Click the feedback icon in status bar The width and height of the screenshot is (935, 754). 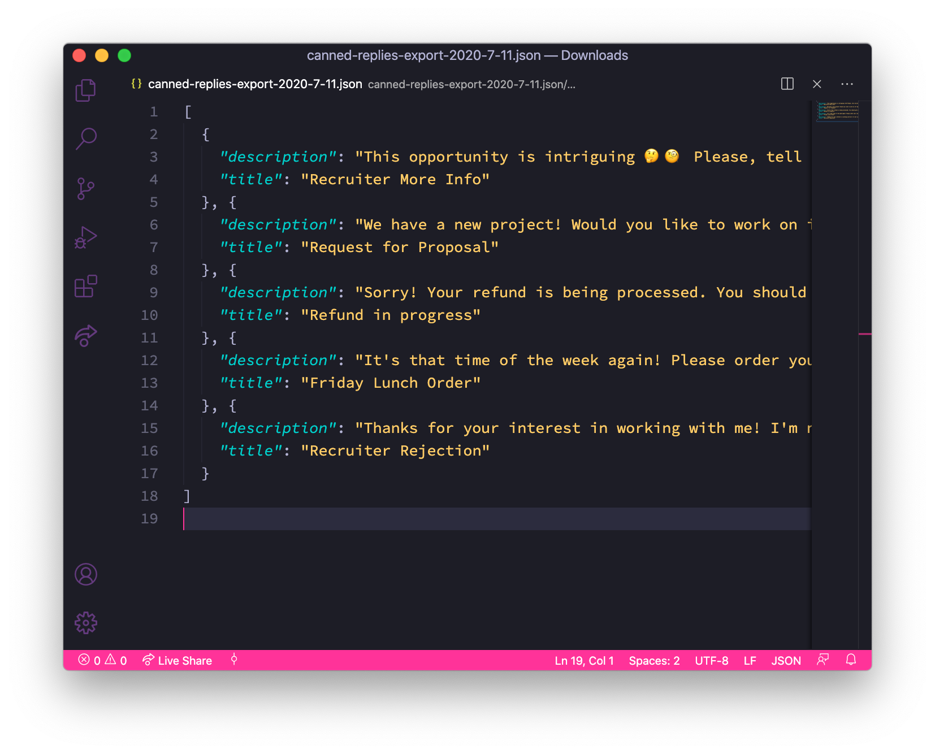point(823,660)
